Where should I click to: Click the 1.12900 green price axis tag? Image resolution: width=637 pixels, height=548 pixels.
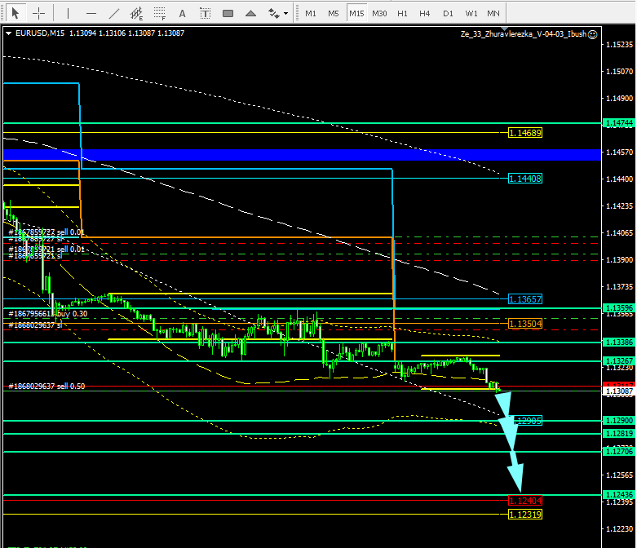coord(619,421)
